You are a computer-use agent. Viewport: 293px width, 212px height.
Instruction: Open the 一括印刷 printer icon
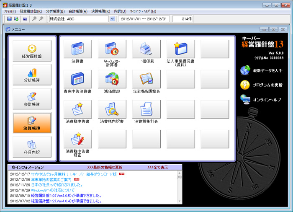(x=146, y=49)
